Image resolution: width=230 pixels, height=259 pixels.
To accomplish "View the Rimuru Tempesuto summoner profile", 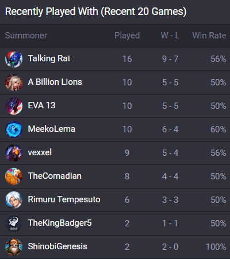I will (x=64, y=199).
